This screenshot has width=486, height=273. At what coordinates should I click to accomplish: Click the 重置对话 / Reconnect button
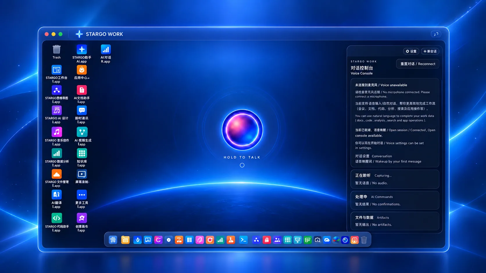point(418,64)
